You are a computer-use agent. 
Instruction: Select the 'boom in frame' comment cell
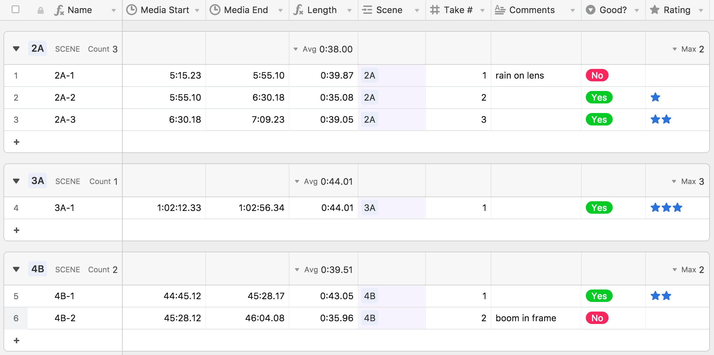[x=536, y=318]
